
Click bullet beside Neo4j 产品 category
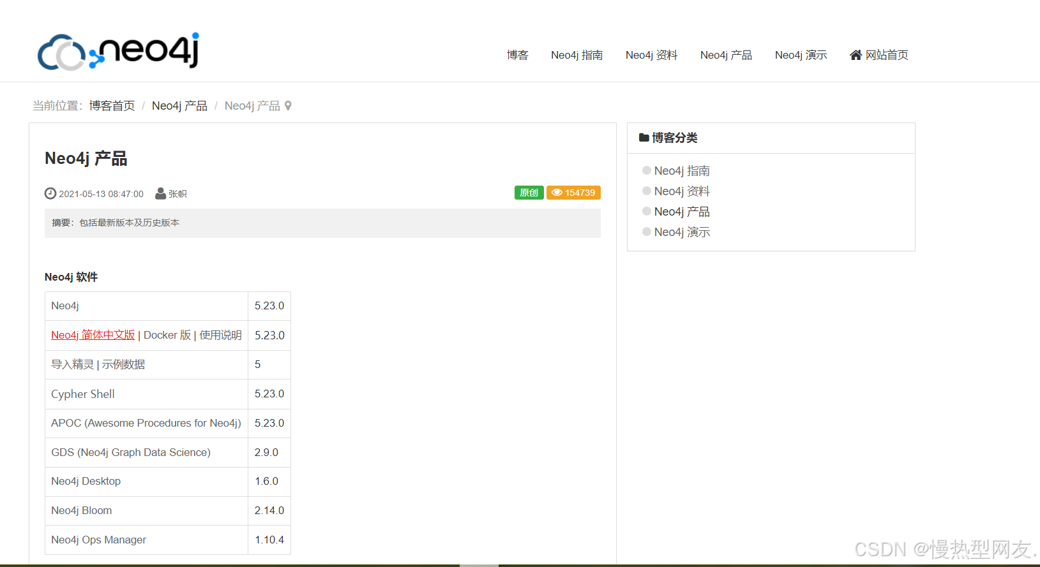[x=647, y=211]
